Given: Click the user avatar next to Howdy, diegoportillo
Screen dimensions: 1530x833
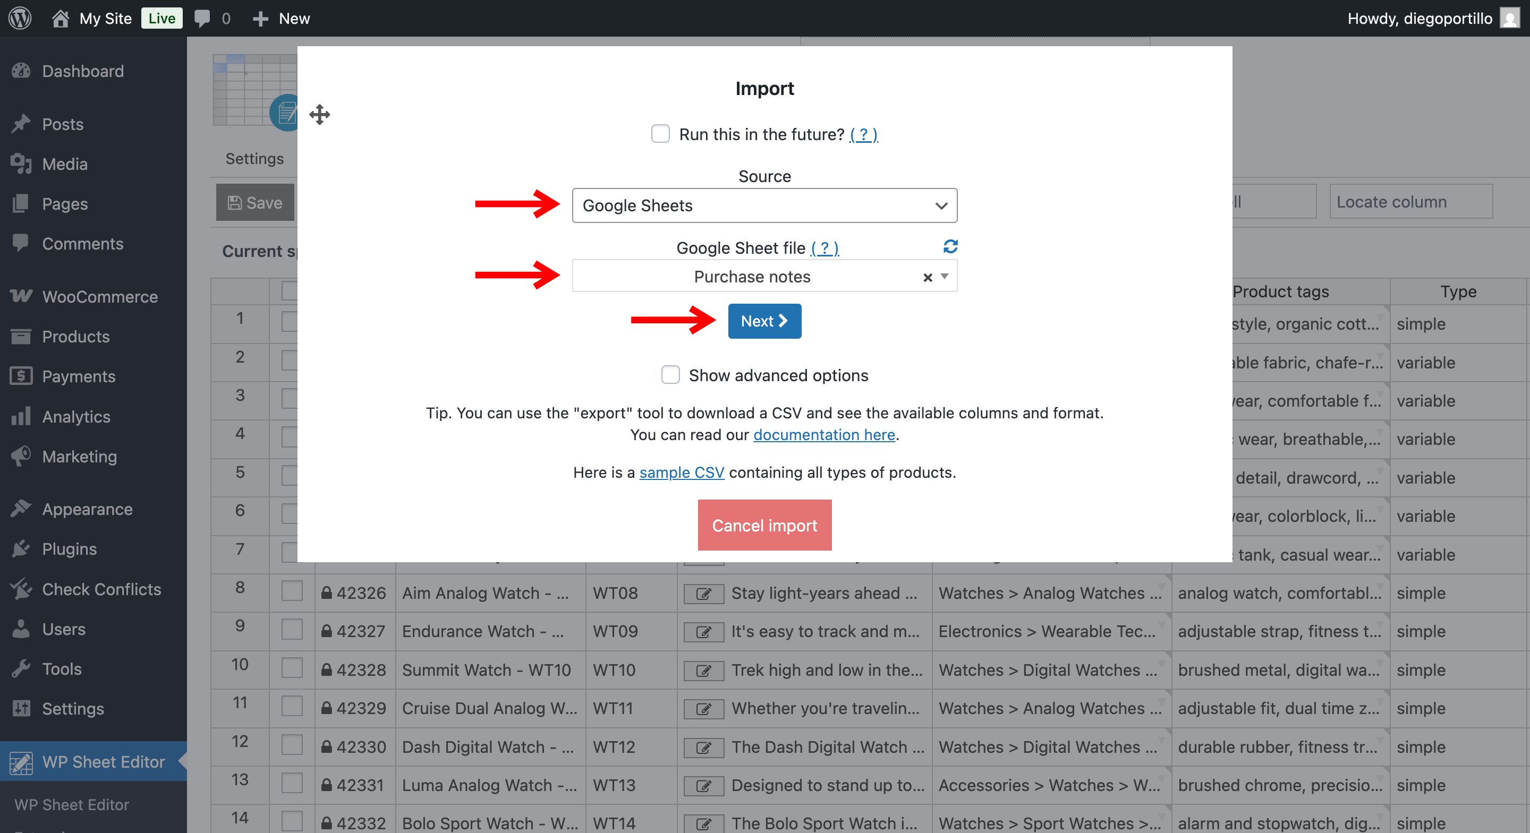Looking at the screenshot, I should point(1510,18).
